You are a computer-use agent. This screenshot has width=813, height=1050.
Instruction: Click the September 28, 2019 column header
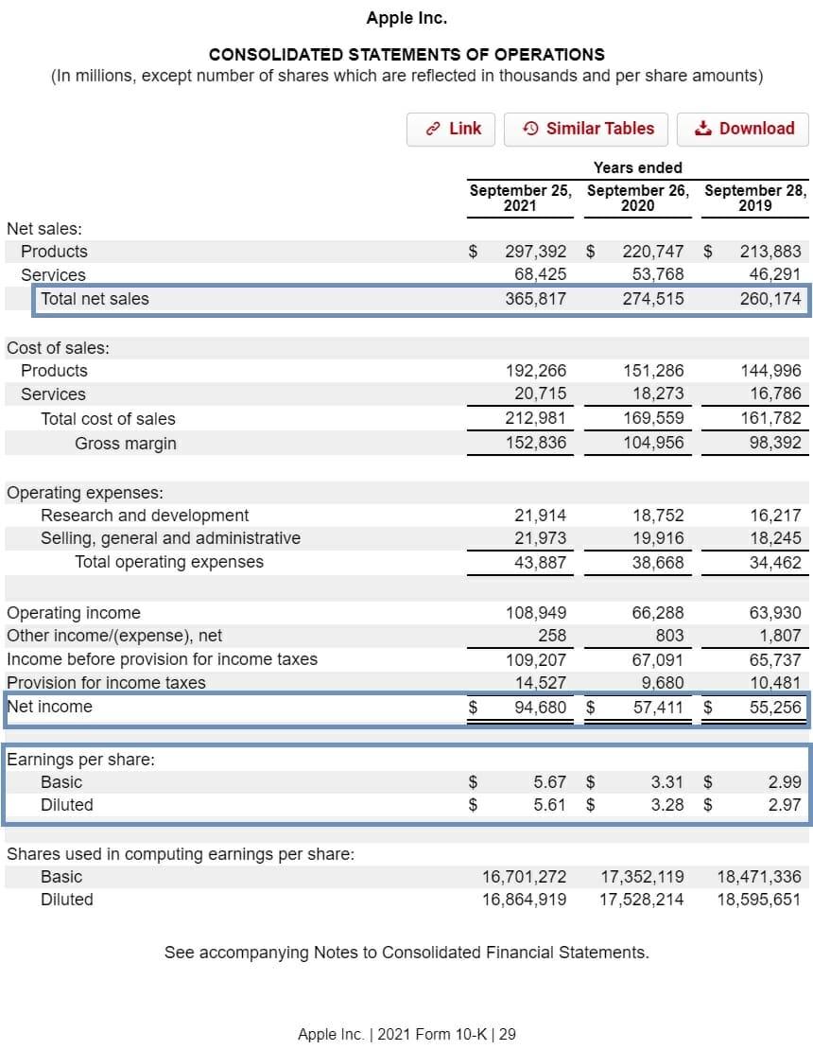[x=755, y=197]
